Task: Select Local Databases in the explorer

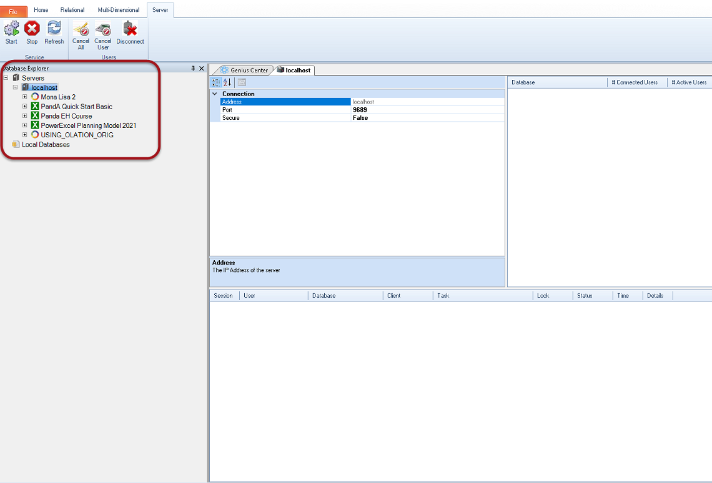Action: pyautogui.click(x=46, y=145)
